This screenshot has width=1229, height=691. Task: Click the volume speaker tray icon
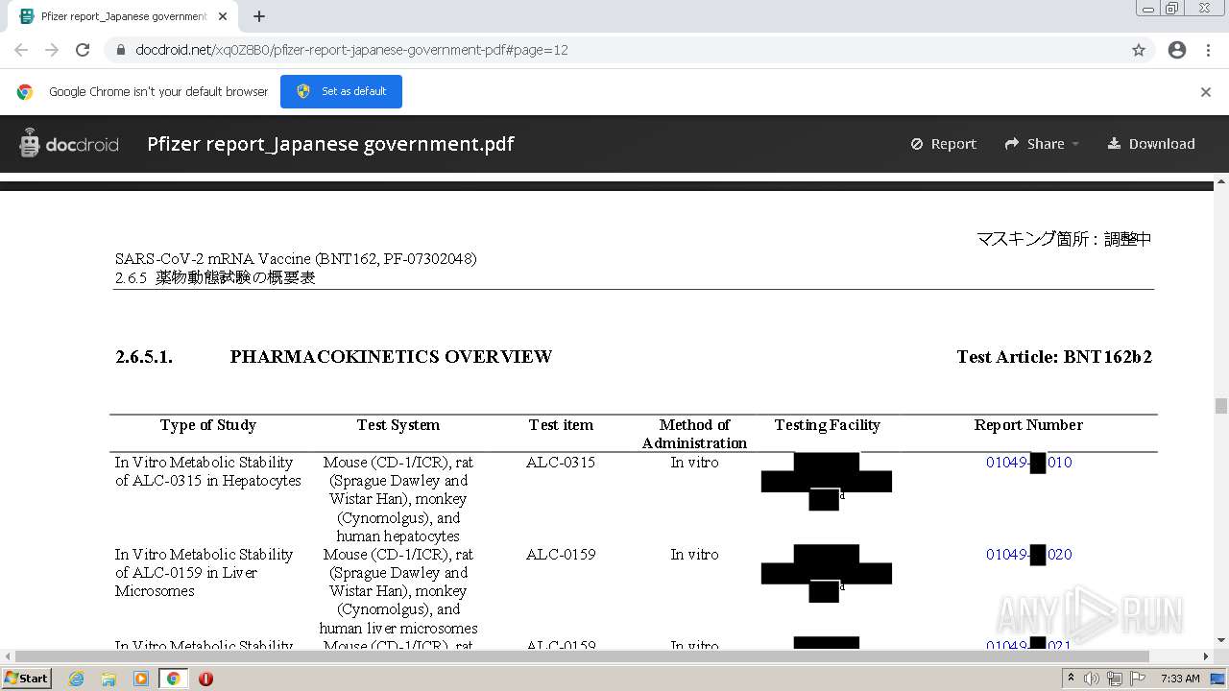pos(1091,679)
